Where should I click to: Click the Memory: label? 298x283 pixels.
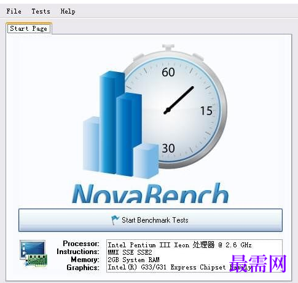click(85, 260)
